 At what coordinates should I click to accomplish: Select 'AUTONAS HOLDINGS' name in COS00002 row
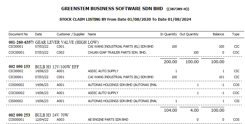click(x=122, y=85)
